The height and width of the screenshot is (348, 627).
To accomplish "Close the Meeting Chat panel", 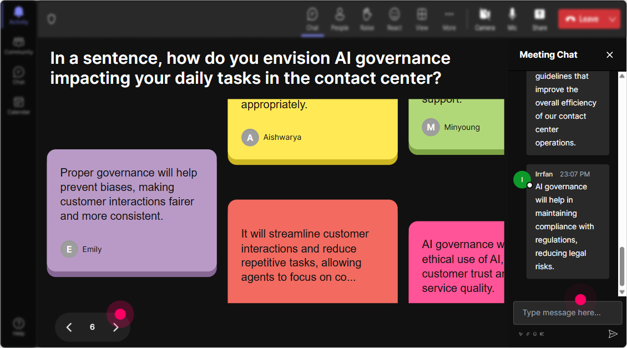I will (x=609, y=55).
